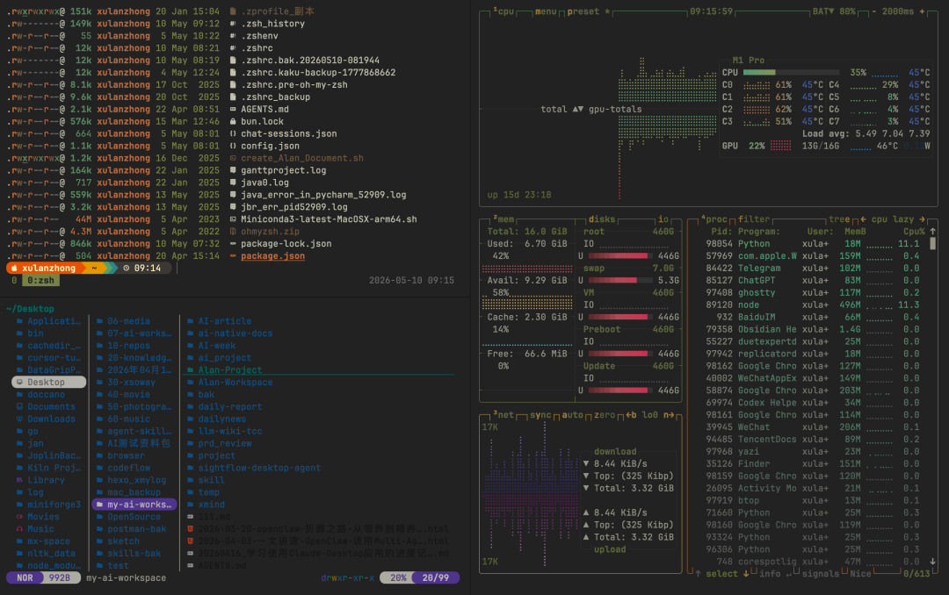Viewport: 949px width, 595px height.
Task: Click the bin folder icon
Action: pos(20,333)
